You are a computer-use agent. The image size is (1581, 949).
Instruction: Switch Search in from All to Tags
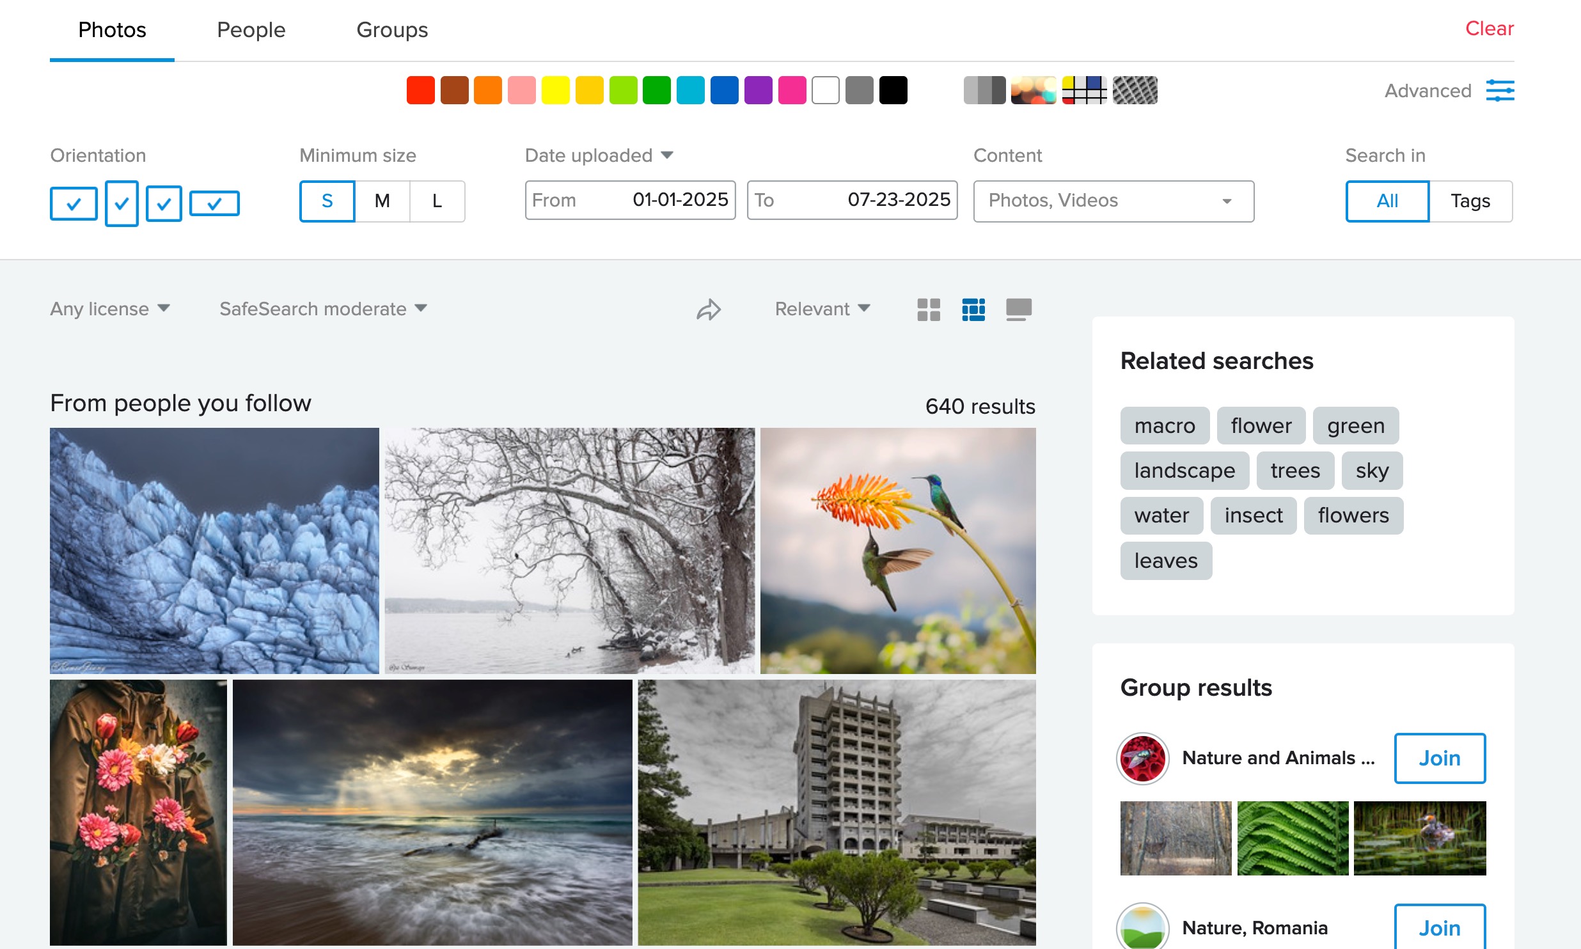tap(1470, 201)
